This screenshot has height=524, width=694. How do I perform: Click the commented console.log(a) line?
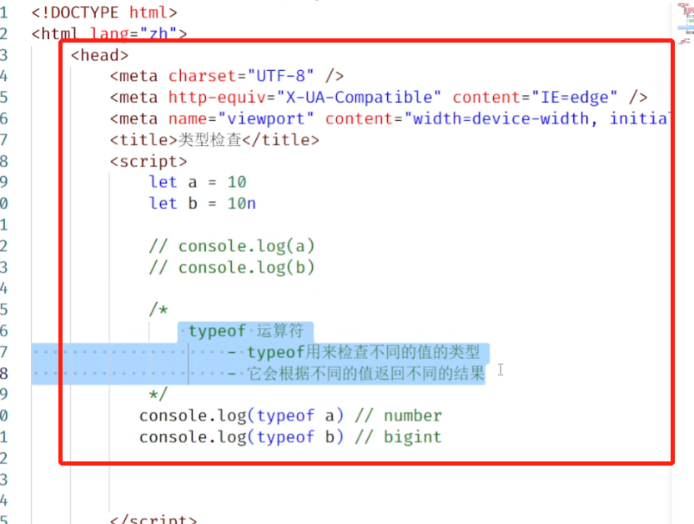[x=232, y=245]
